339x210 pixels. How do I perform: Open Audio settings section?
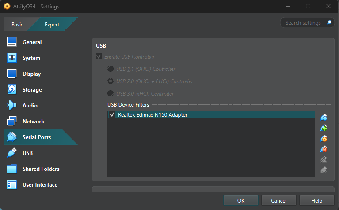click(30, 106)
